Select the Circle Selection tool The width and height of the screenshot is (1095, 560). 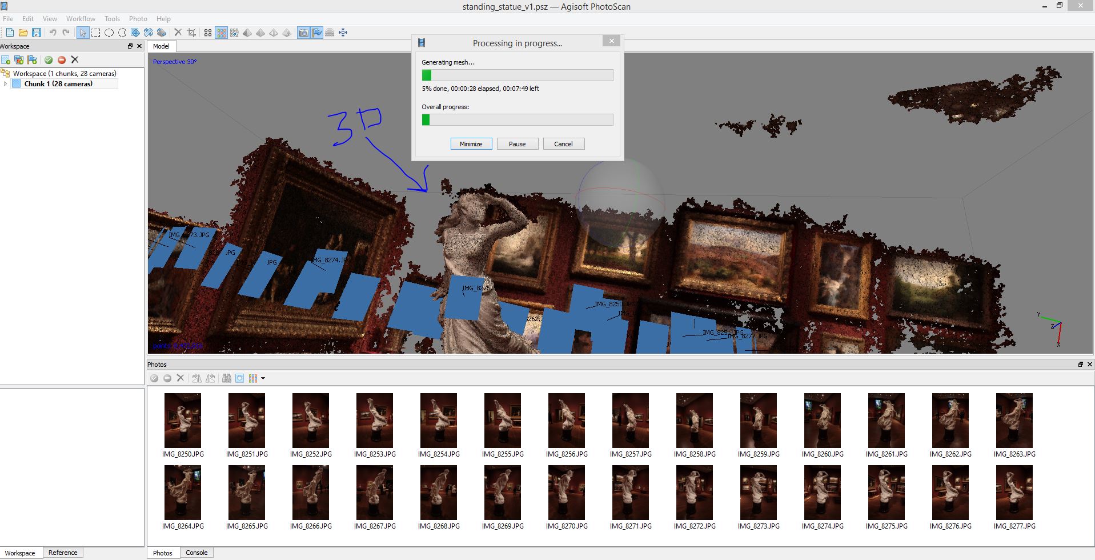pyautogui.click(x=109, y=33)
